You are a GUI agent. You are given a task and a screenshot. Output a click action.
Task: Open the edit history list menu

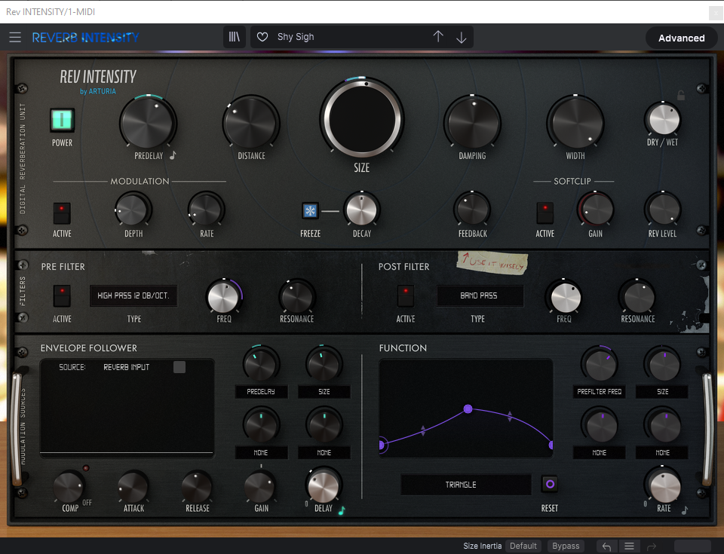click(x=630, y=546)
